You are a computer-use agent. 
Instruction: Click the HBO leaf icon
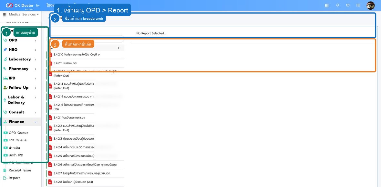5,50
